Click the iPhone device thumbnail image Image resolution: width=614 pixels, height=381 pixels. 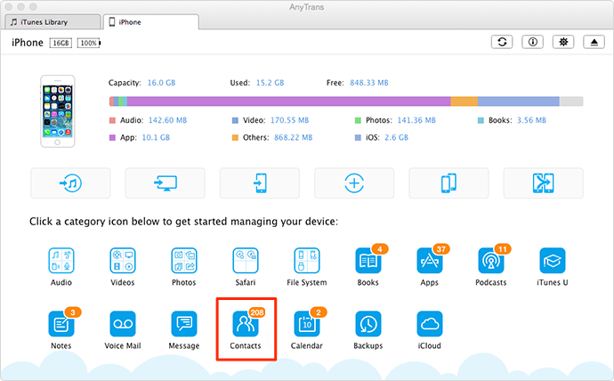[x=58, y=111]
